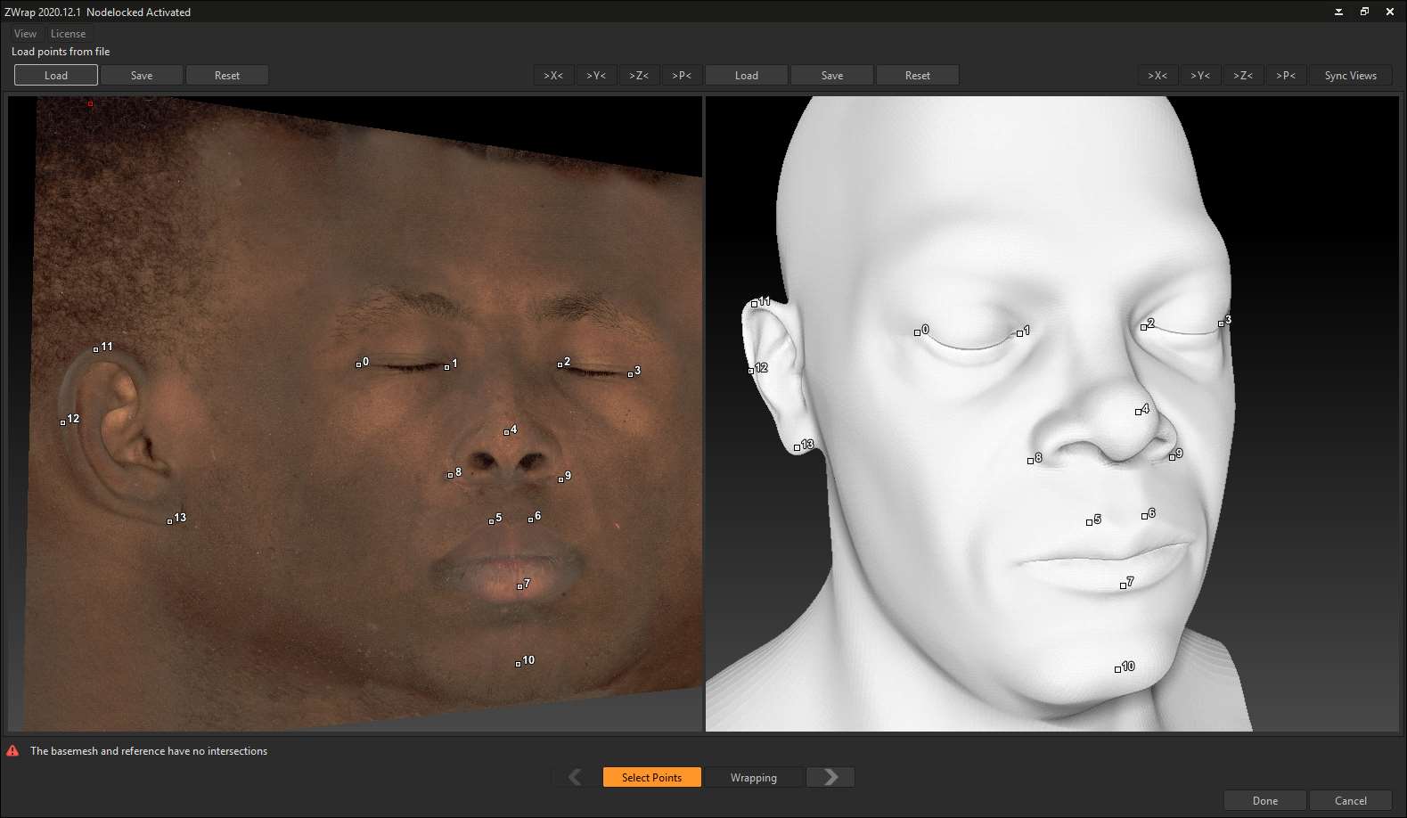Click the left panel >X< axis view button
1407x818 pixels.
553,76
